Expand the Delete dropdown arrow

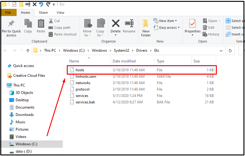coord(116,35)
